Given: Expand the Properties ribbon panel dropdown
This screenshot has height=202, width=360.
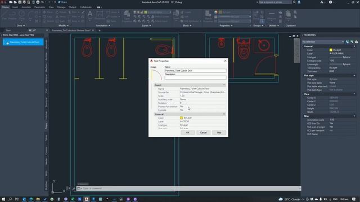Looking at the screenshot, I should (x=226, y=26).
